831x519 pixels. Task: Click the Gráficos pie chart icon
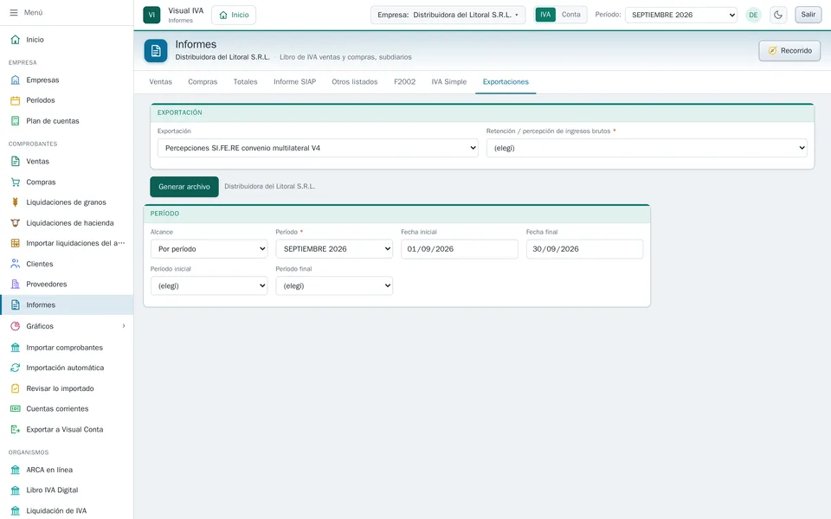point(16,326)
